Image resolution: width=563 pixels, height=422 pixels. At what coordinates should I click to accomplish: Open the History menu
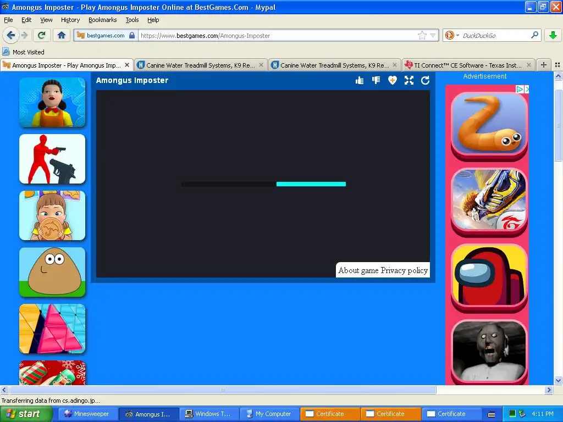(70, 20)
